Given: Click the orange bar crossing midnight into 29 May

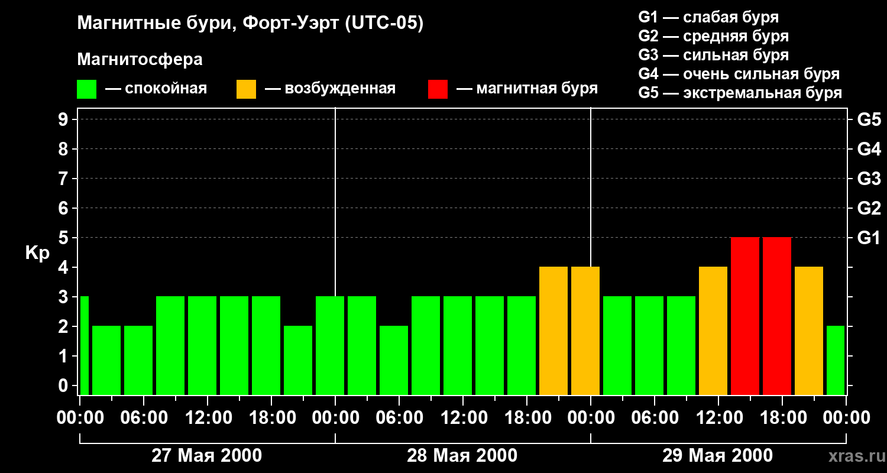Looking at the screenshot, I should (585, 331).
